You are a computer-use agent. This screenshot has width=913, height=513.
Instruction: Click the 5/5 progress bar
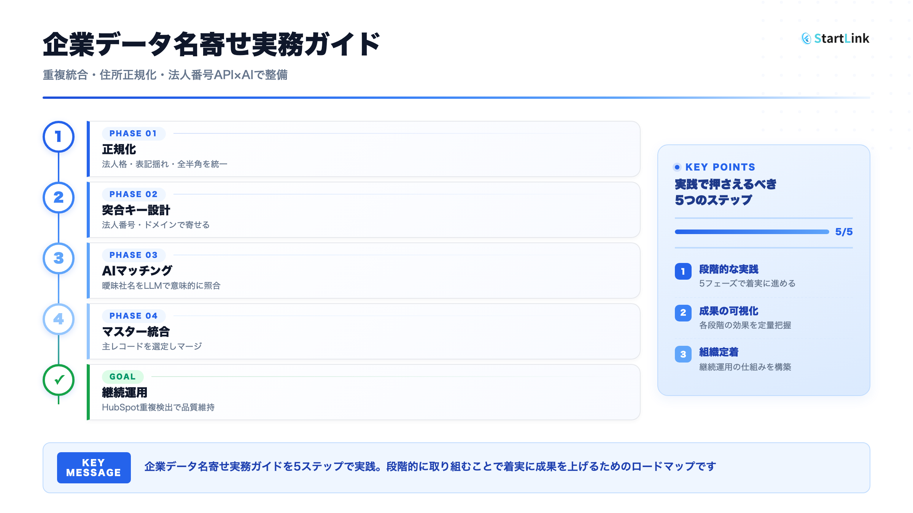[x=752, y=232]
